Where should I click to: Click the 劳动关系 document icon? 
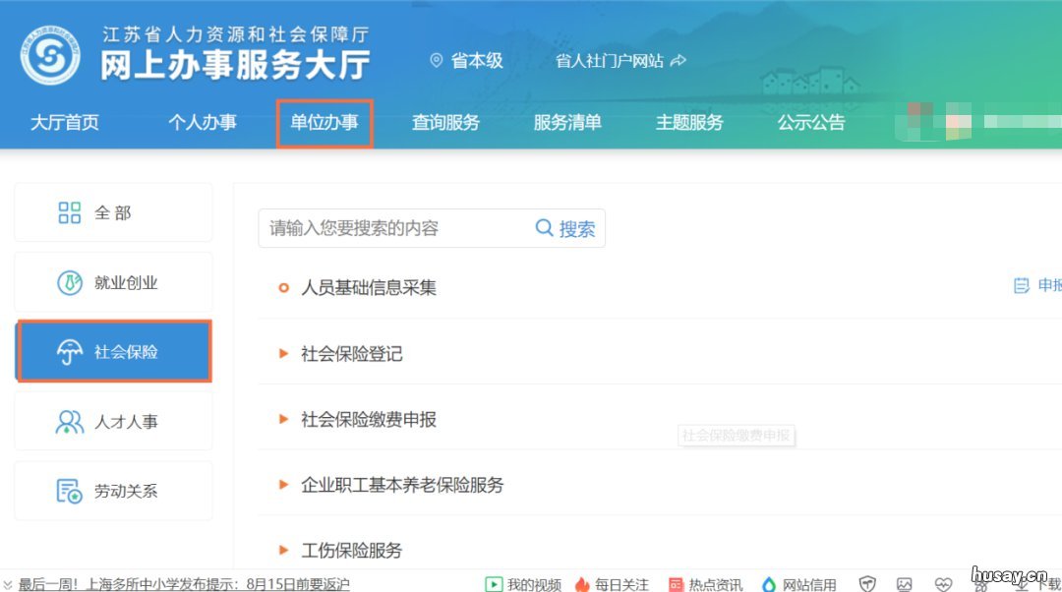(69, 489)
